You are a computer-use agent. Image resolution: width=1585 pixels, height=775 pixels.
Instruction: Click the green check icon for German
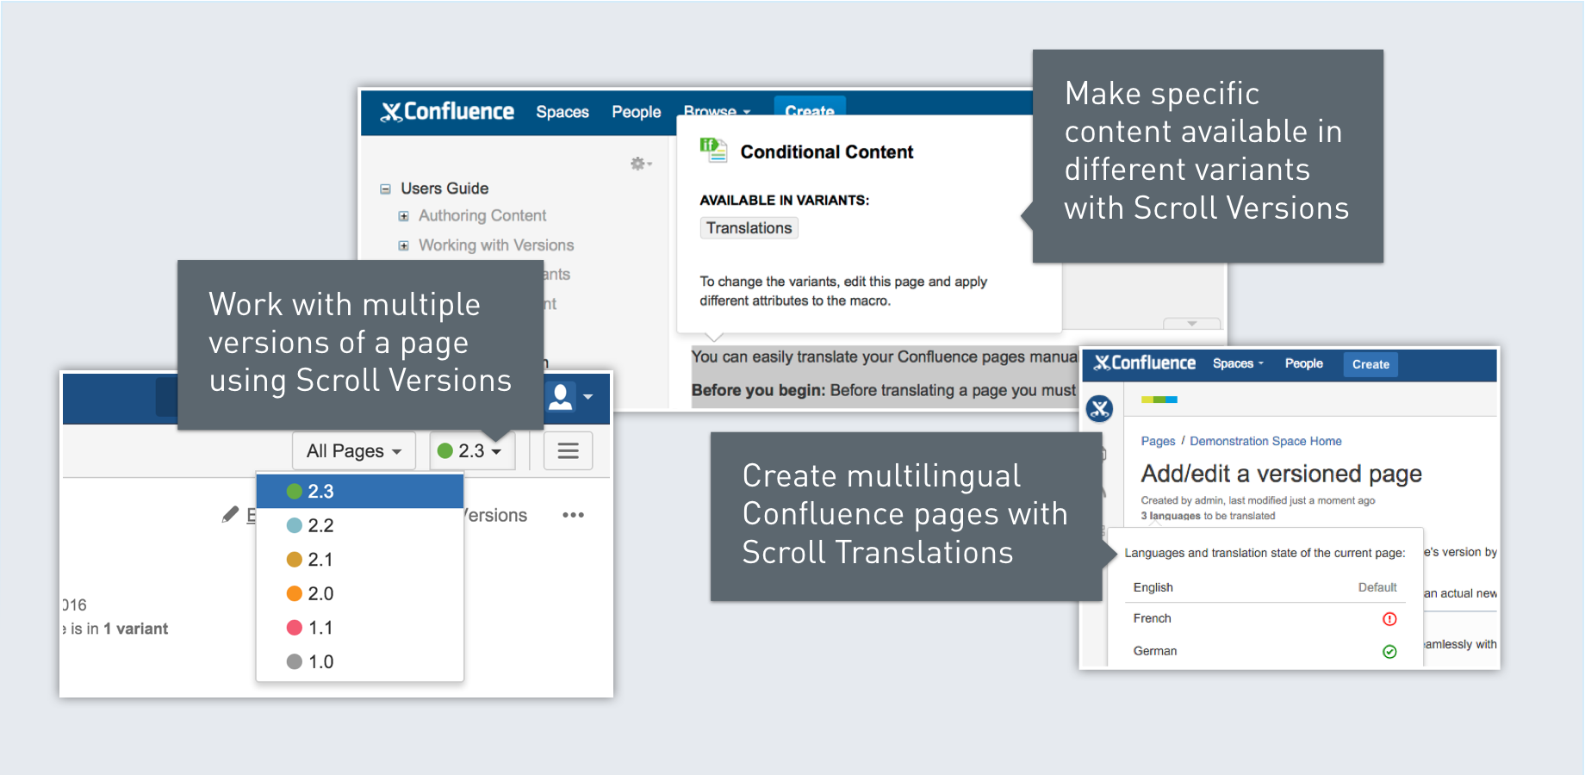click(1389, 652)
